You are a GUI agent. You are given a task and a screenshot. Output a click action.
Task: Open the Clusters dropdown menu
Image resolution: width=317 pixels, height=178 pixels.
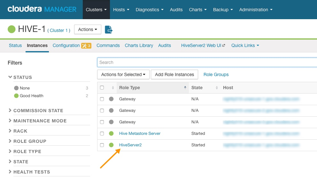click(x=96, y=10)
